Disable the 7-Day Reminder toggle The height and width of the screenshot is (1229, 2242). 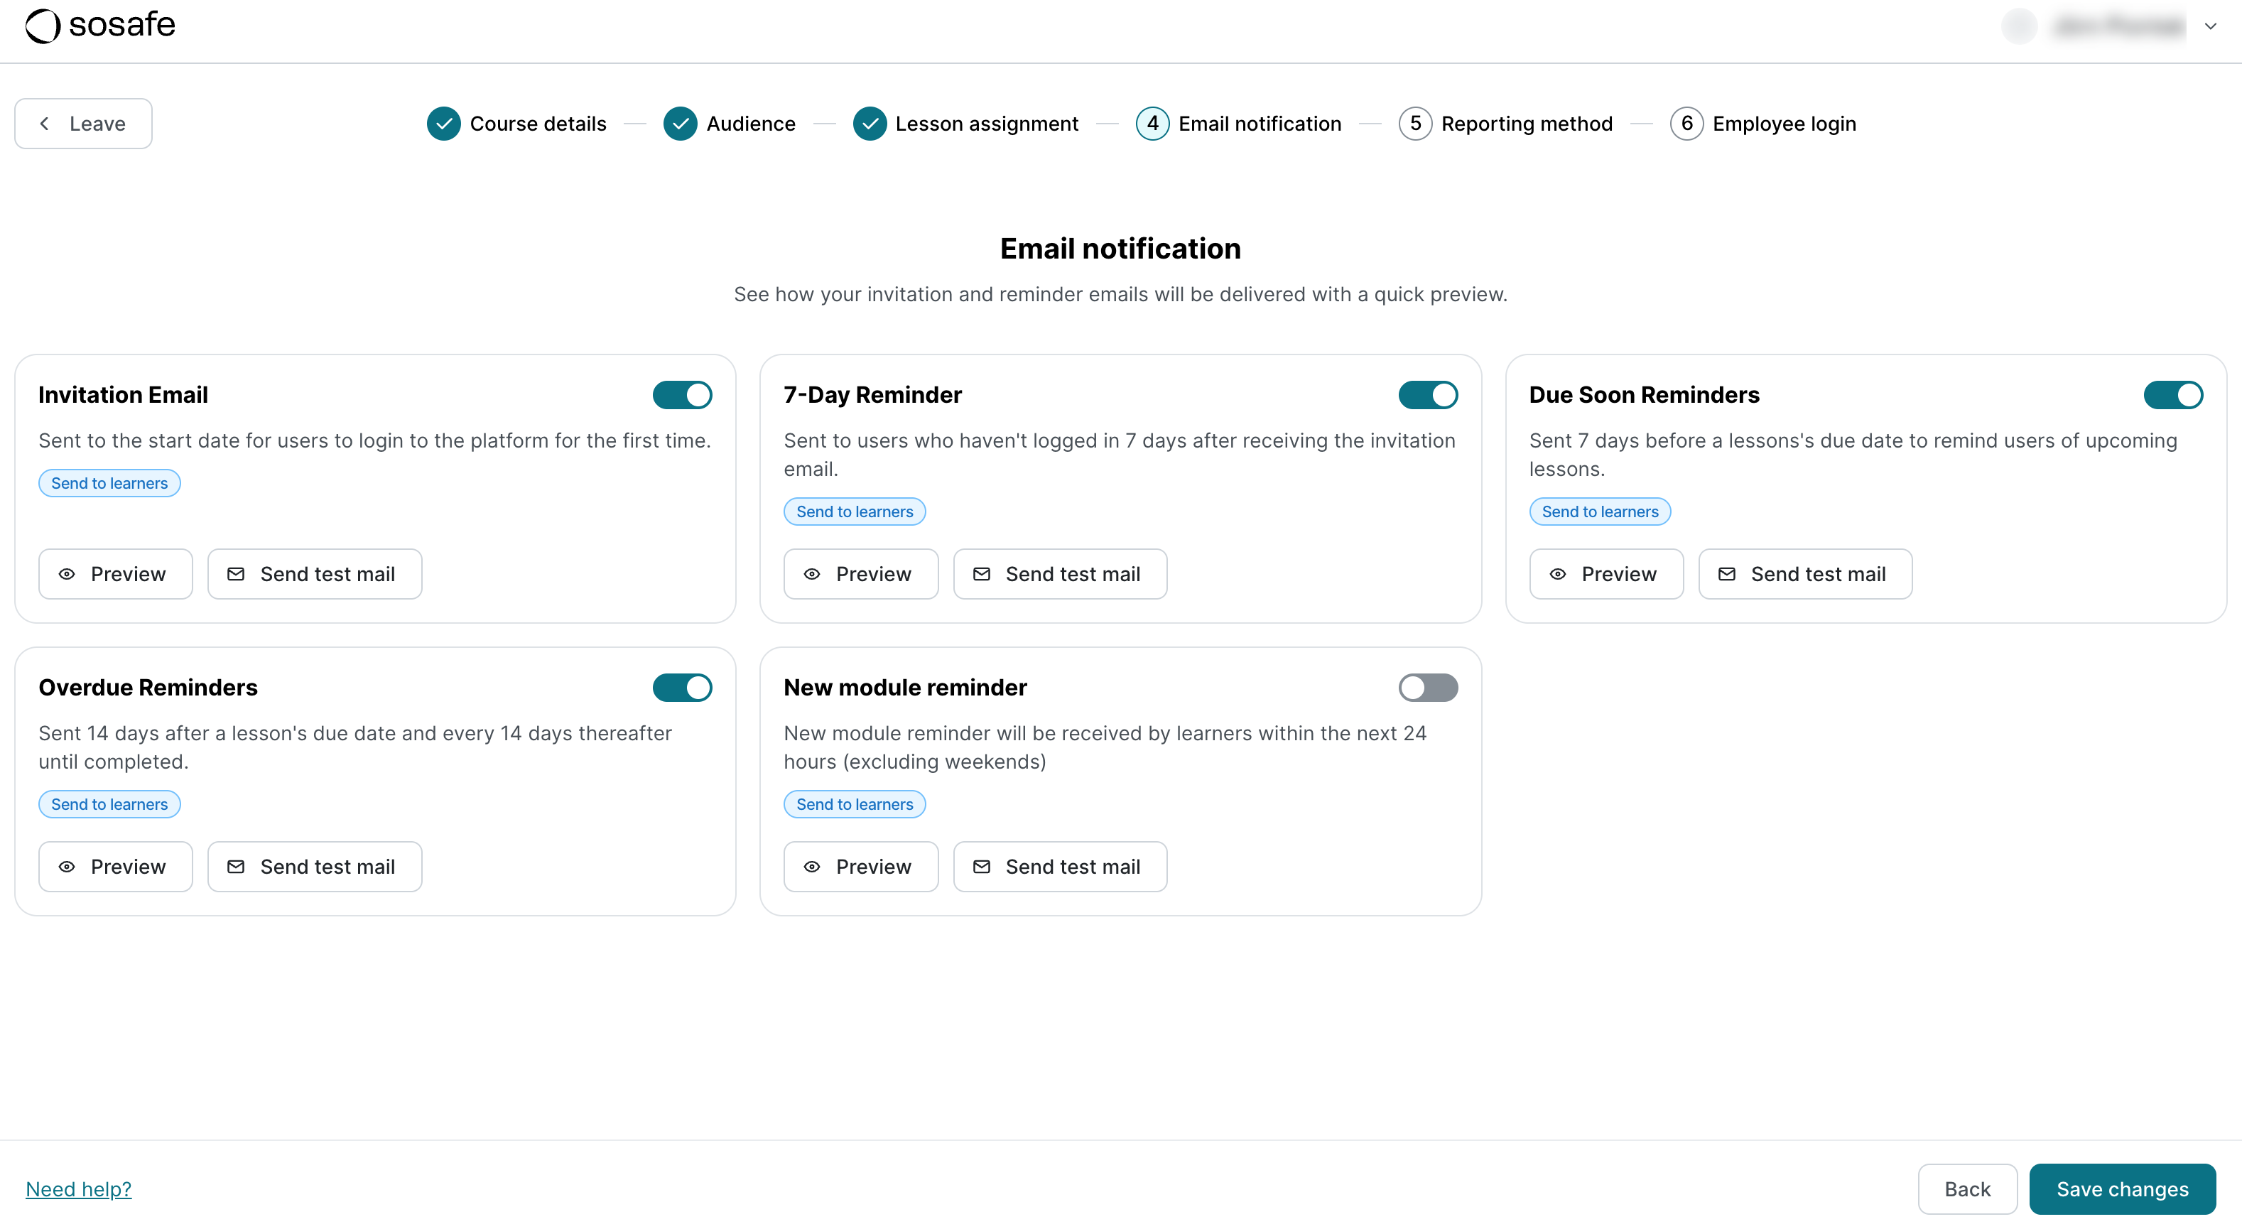tap(1428, 395)
